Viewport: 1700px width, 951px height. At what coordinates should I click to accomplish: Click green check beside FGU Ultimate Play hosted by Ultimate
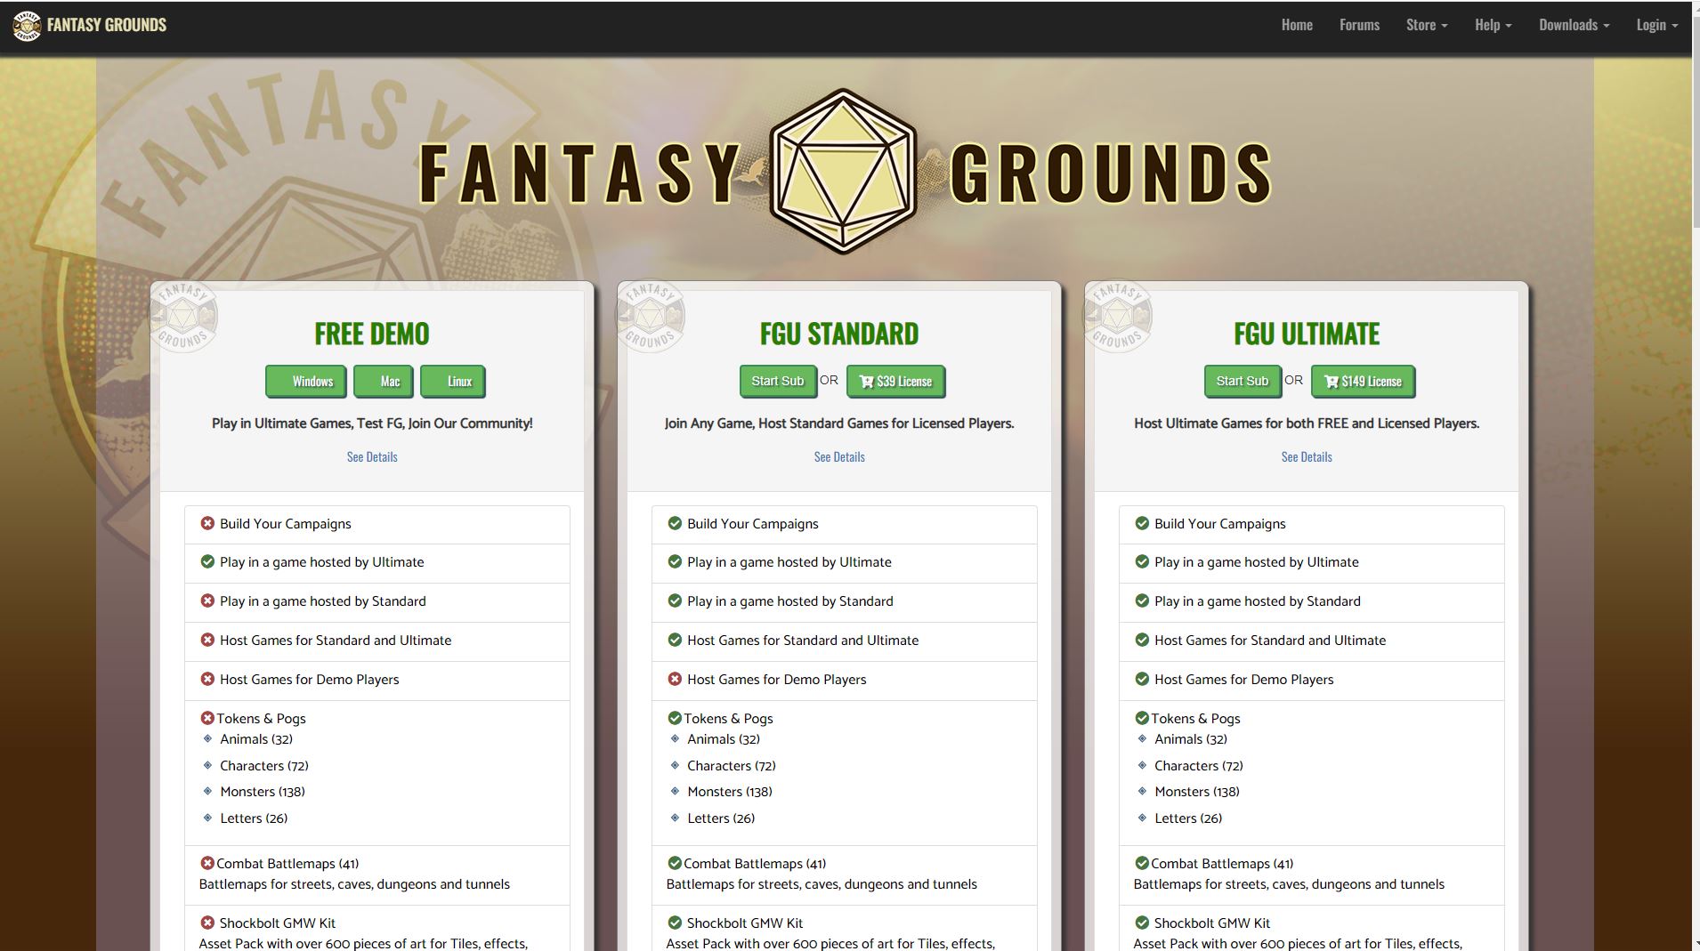click(1142, 561)
